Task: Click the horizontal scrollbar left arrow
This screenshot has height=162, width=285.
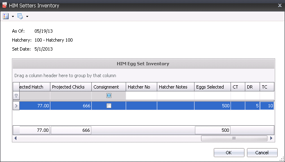Action: [16, 138]
